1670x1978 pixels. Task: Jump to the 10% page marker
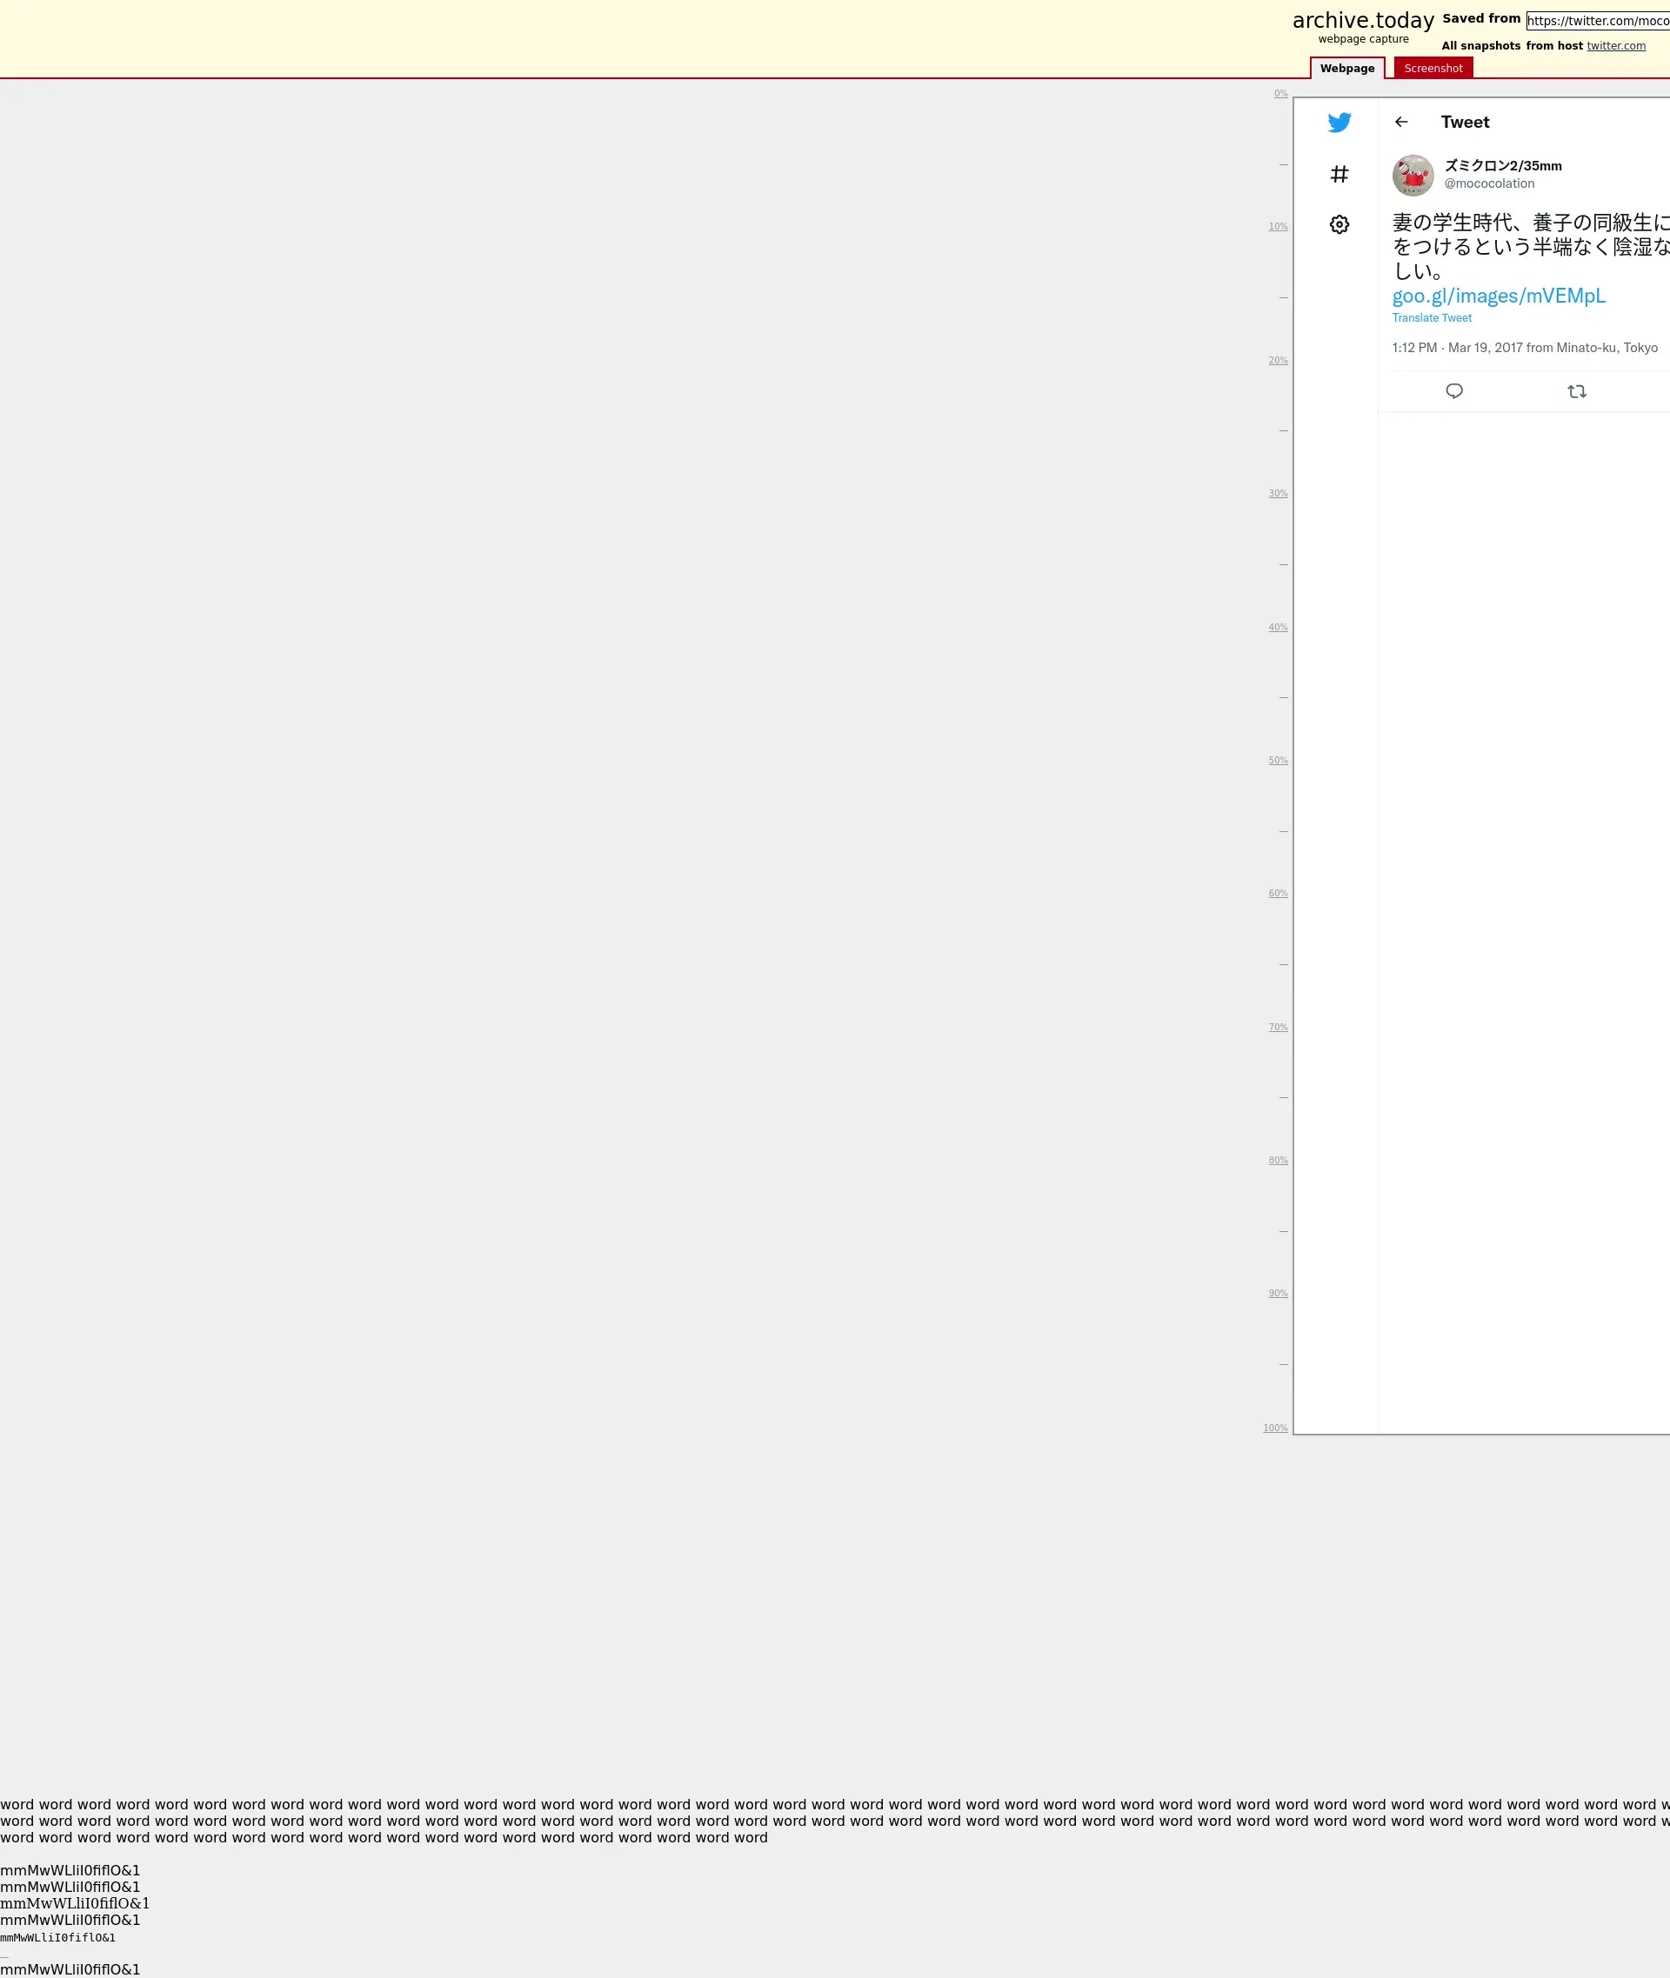1277,226
